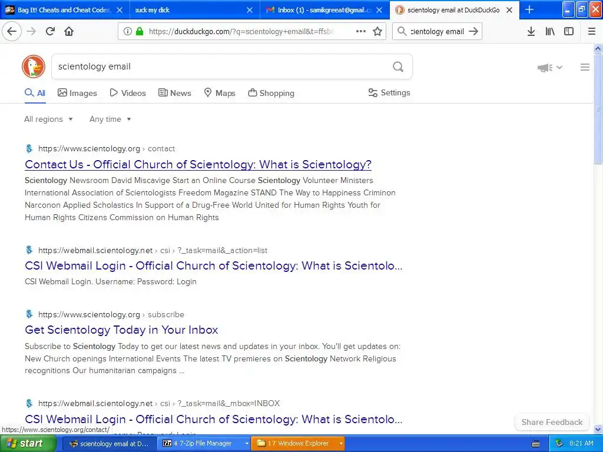Screen dimensions: 603x452
Task: Click the favicon beside scientology.org contact result
Action: (29, 148)
